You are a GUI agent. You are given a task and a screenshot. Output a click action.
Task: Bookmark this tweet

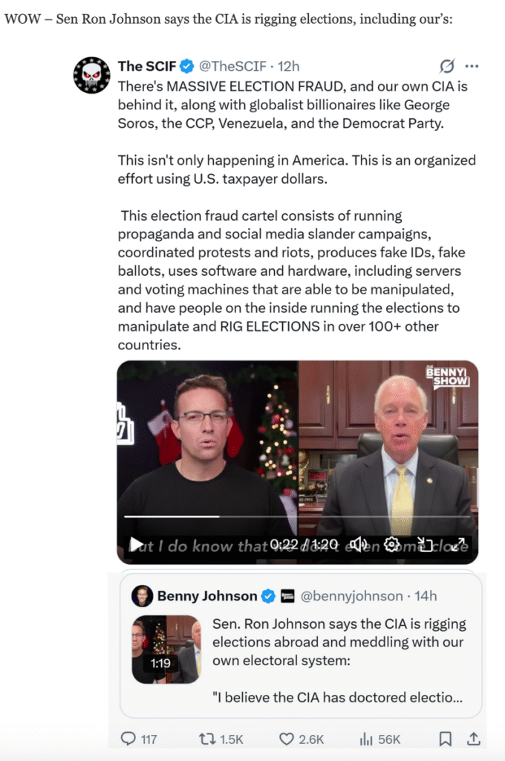point(445,739)
